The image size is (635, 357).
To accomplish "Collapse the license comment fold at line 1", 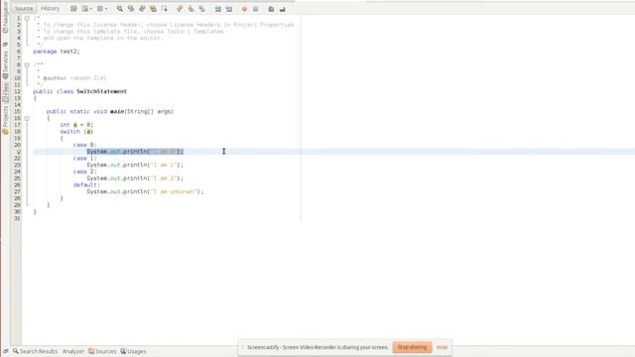I will coord(27,18).
